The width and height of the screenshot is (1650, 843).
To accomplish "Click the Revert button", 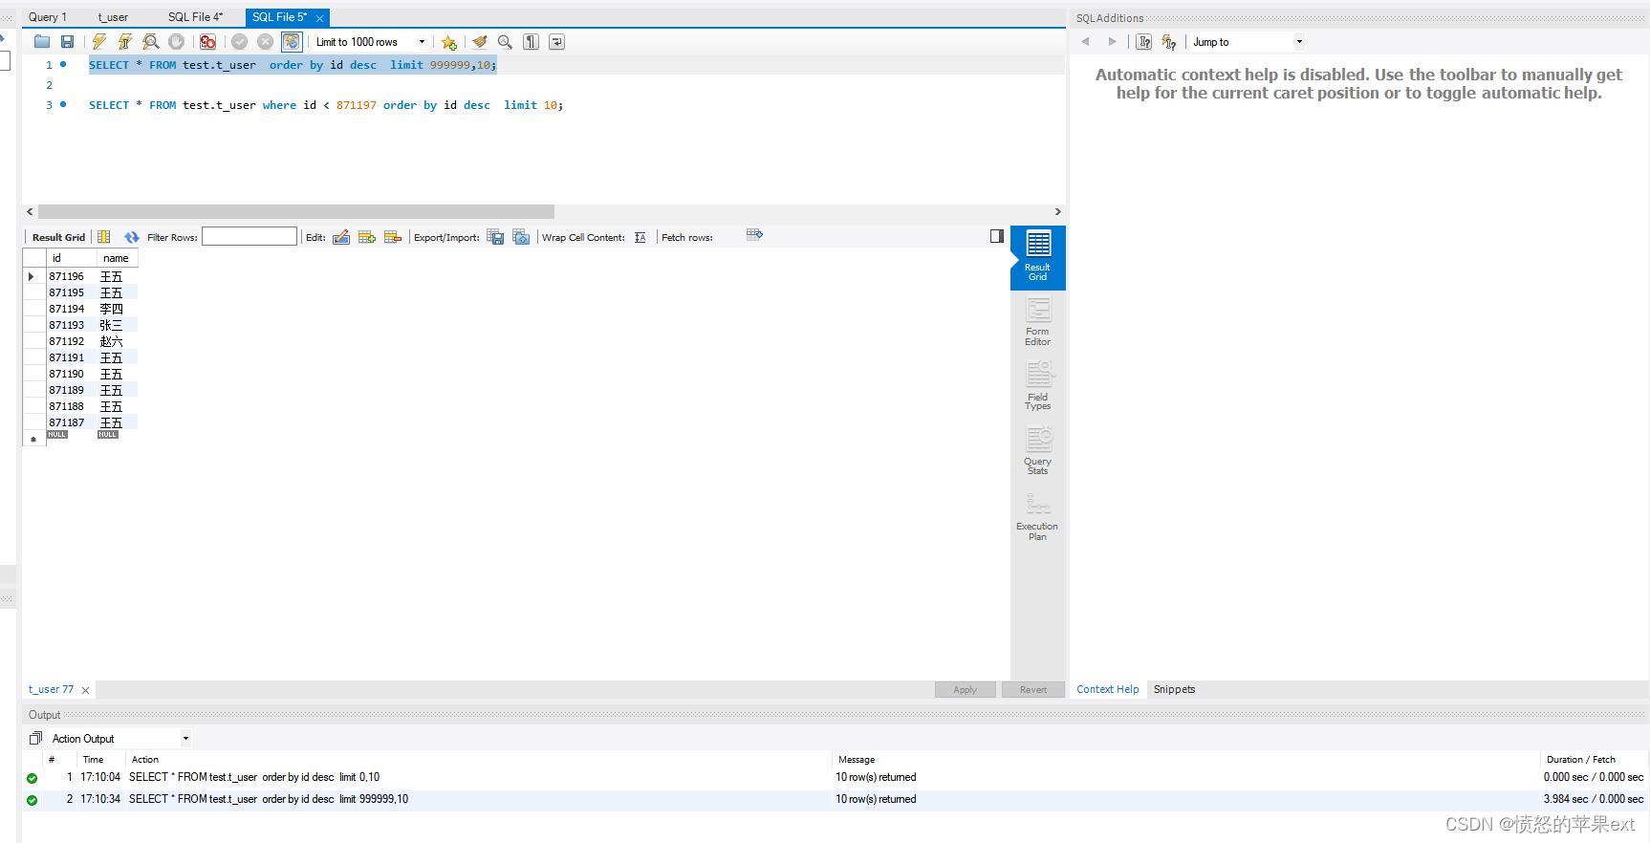I will pos(1033,690).
